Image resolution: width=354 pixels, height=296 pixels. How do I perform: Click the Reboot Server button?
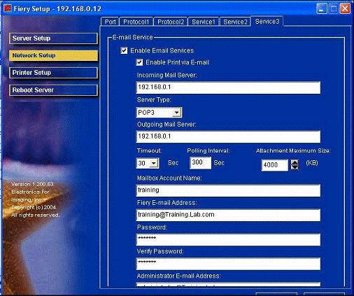[53, 90]
